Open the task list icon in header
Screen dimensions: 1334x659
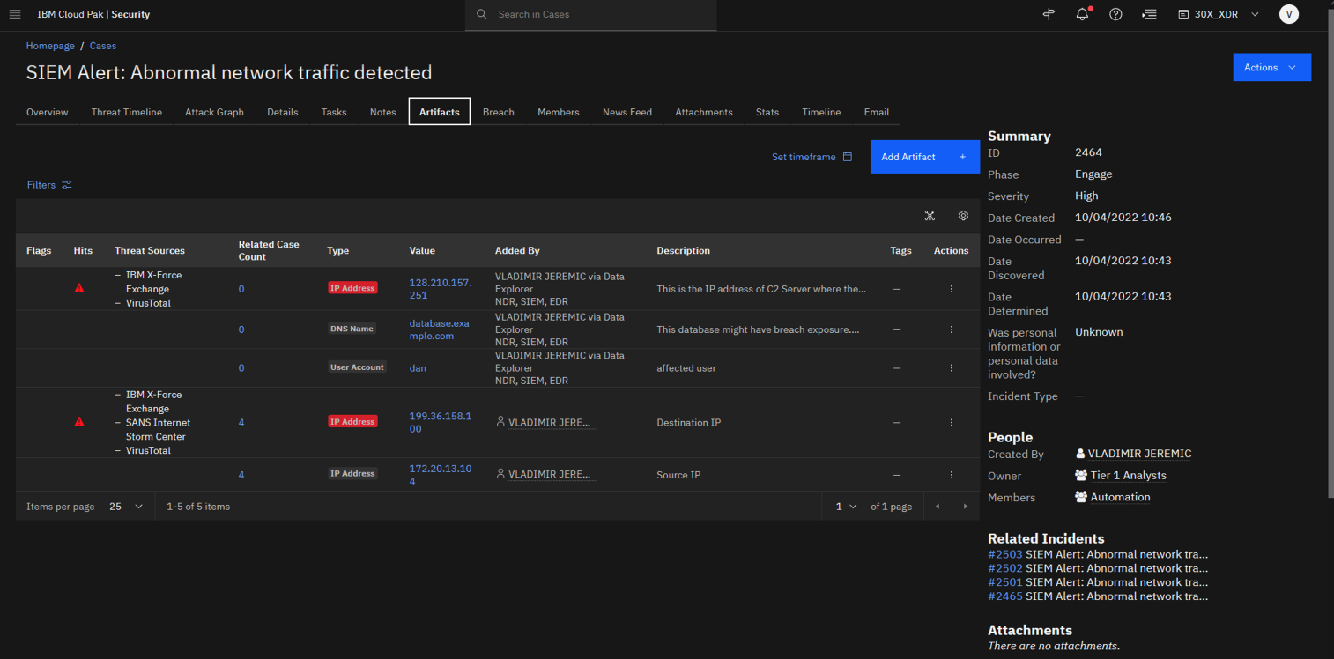point(1149,14)
